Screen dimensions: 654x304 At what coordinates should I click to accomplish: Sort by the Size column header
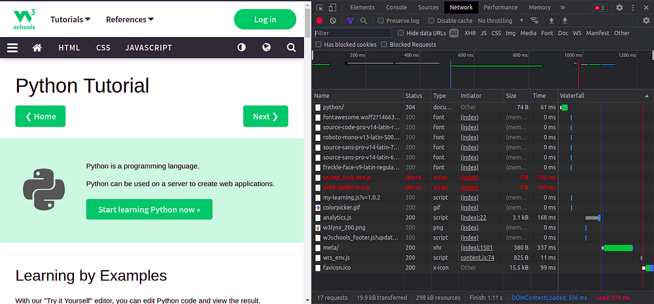pos(517,96)
